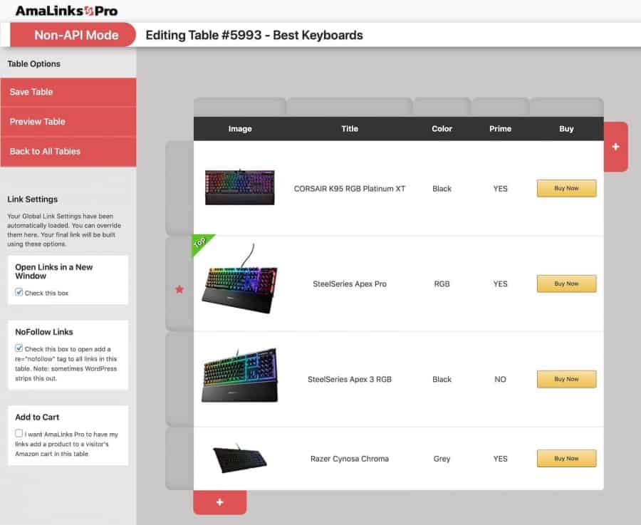Toggle Open Links in a New Window checkbox

[19, 292]
